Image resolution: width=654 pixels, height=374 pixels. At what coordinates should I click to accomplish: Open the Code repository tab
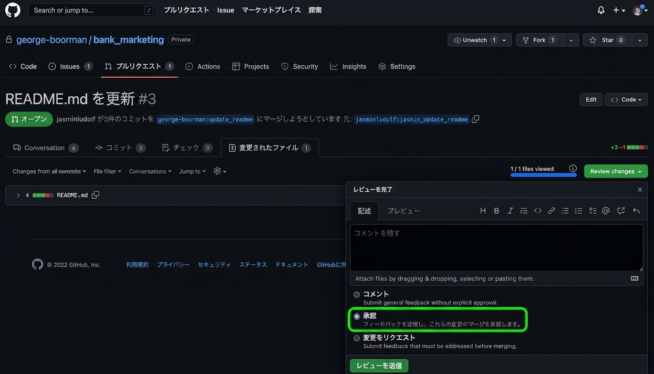click(x=22, y=66)
